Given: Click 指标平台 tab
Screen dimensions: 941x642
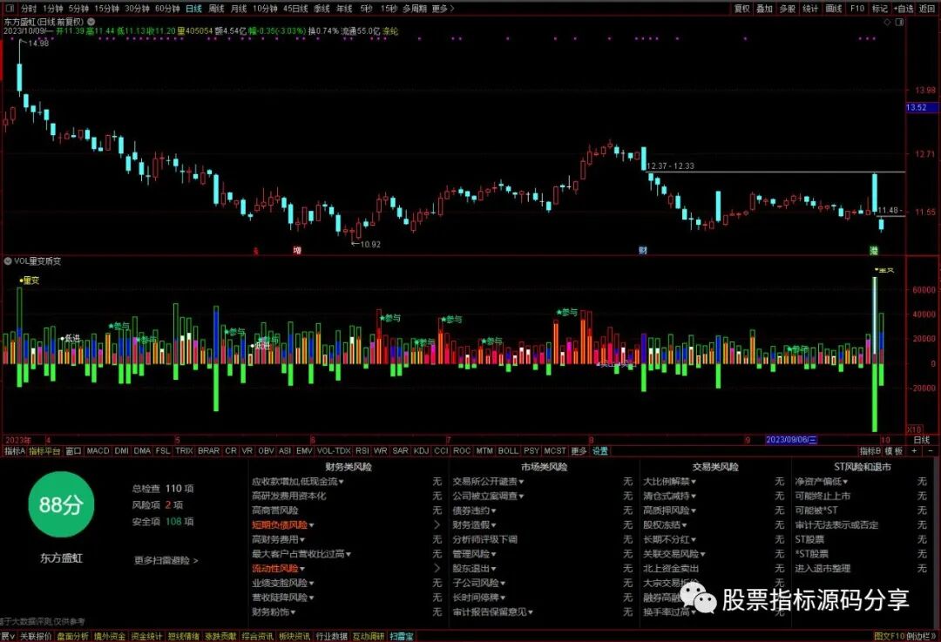Looking at the screenshot, I should pyautogui.click(x=45, y=450).
